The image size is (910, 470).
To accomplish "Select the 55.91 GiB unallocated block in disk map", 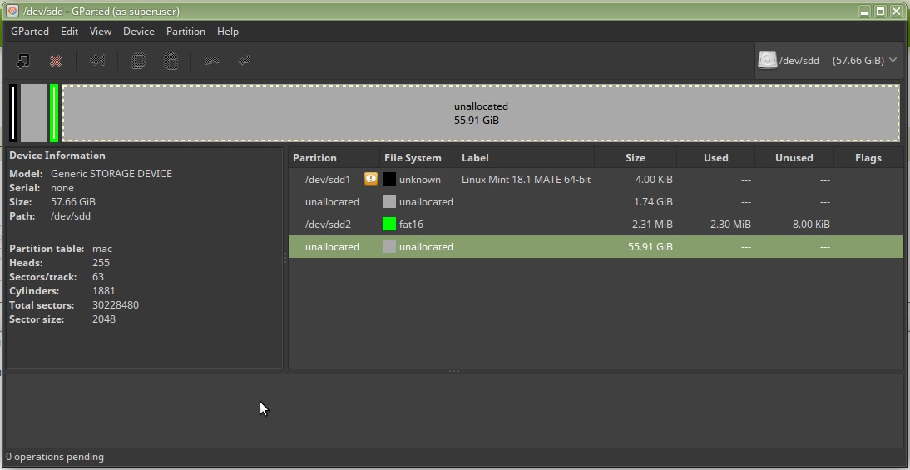I will pos(481,113).
